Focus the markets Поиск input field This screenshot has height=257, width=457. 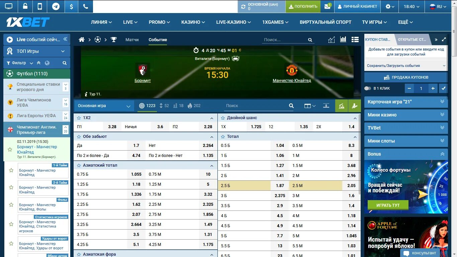256,106
